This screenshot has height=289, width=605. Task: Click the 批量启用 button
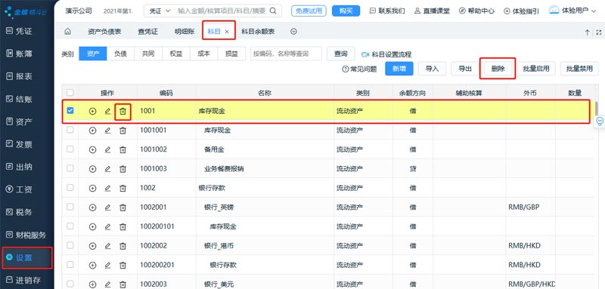pos(536,69)
